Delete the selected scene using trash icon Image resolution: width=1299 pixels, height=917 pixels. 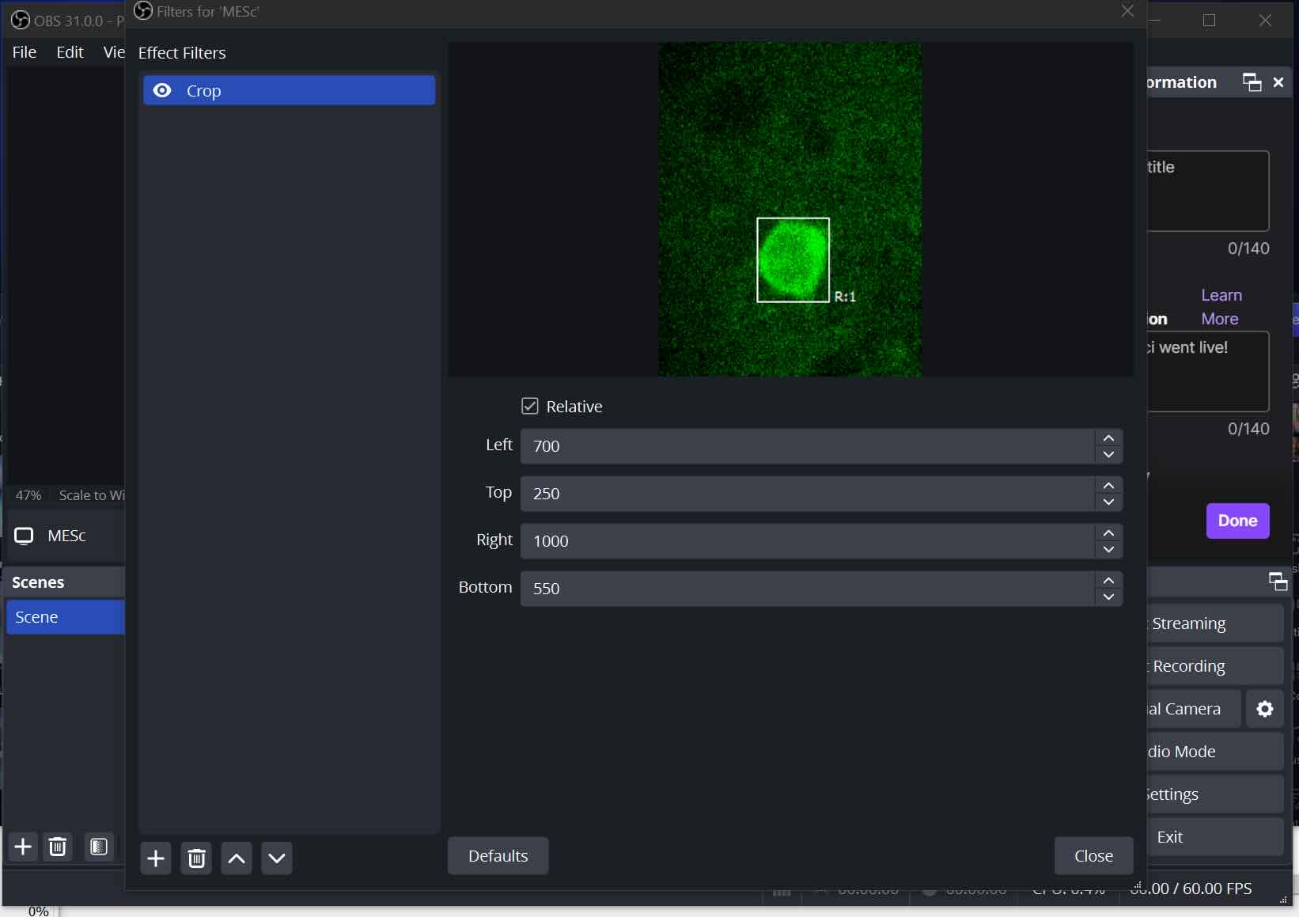coord(57,847)
